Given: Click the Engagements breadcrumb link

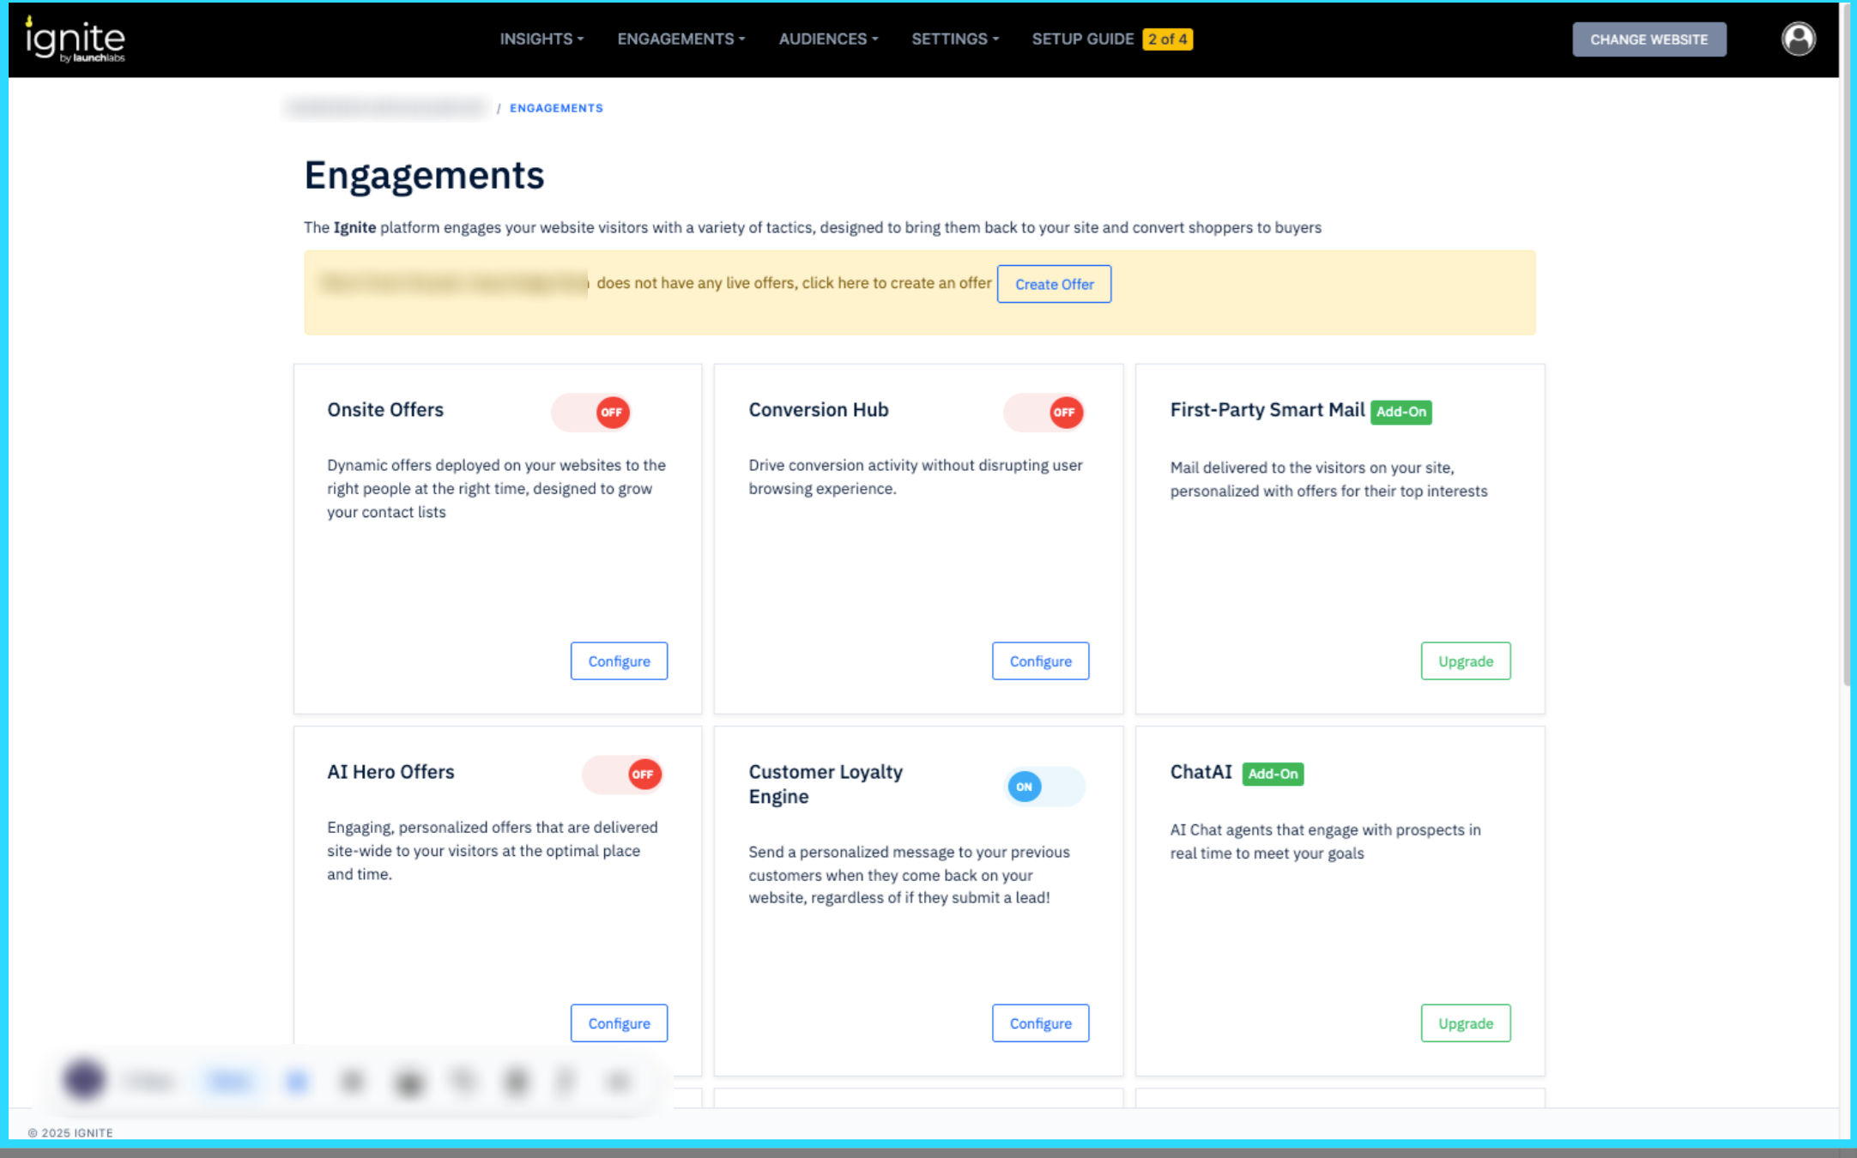Looking at the screenshot, I should point(556,108).
